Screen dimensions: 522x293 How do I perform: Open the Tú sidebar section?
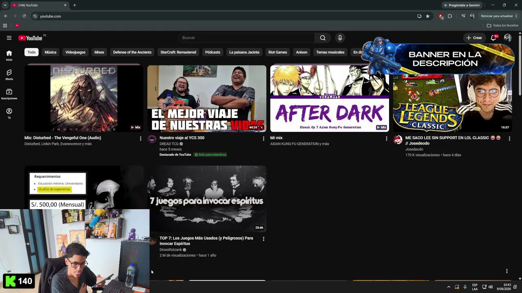(9, 113)
